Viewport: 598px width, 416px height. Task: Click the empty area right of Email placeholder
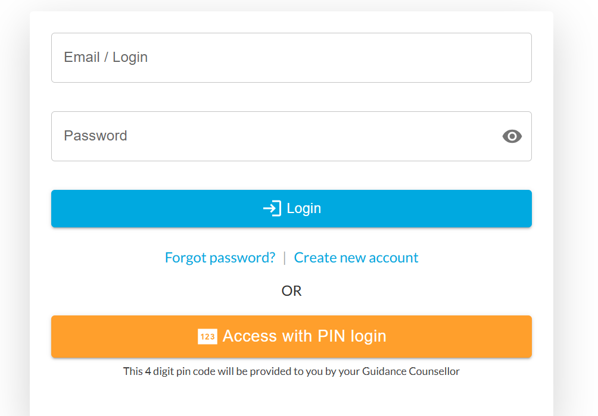pyautogui.click(x=340, y=58)
